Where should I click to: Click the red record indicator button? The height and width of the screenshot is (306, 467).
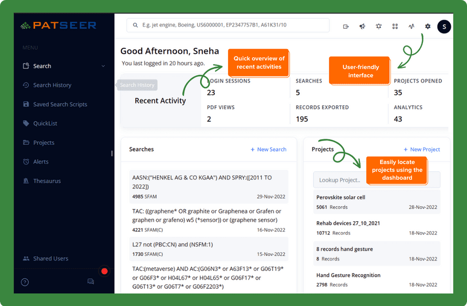(x=104, y=271)
